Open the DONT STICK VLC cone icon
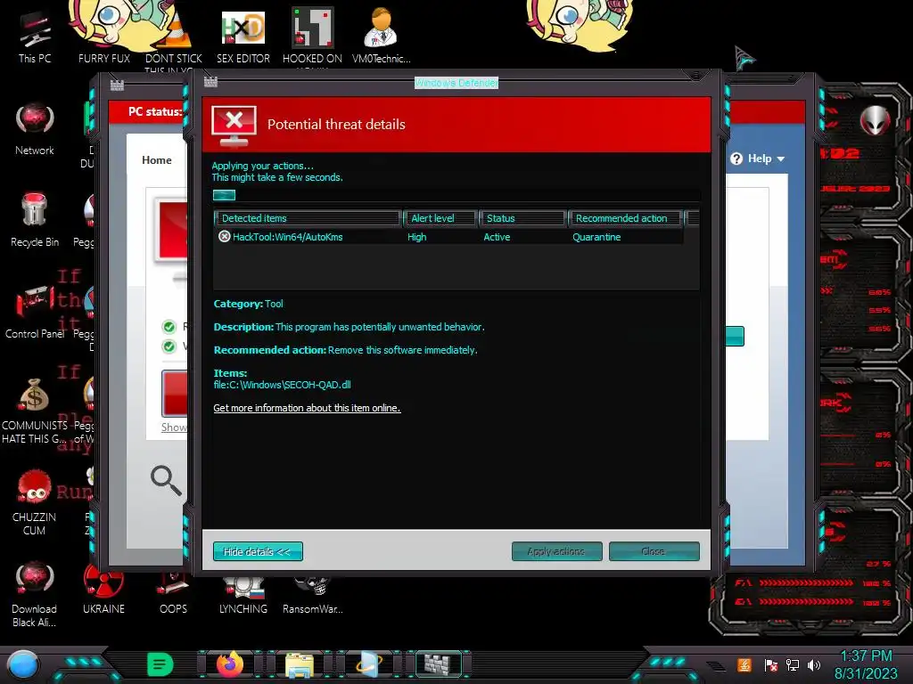The height and width of the screenshot is (684, 913). pos(174,37)
